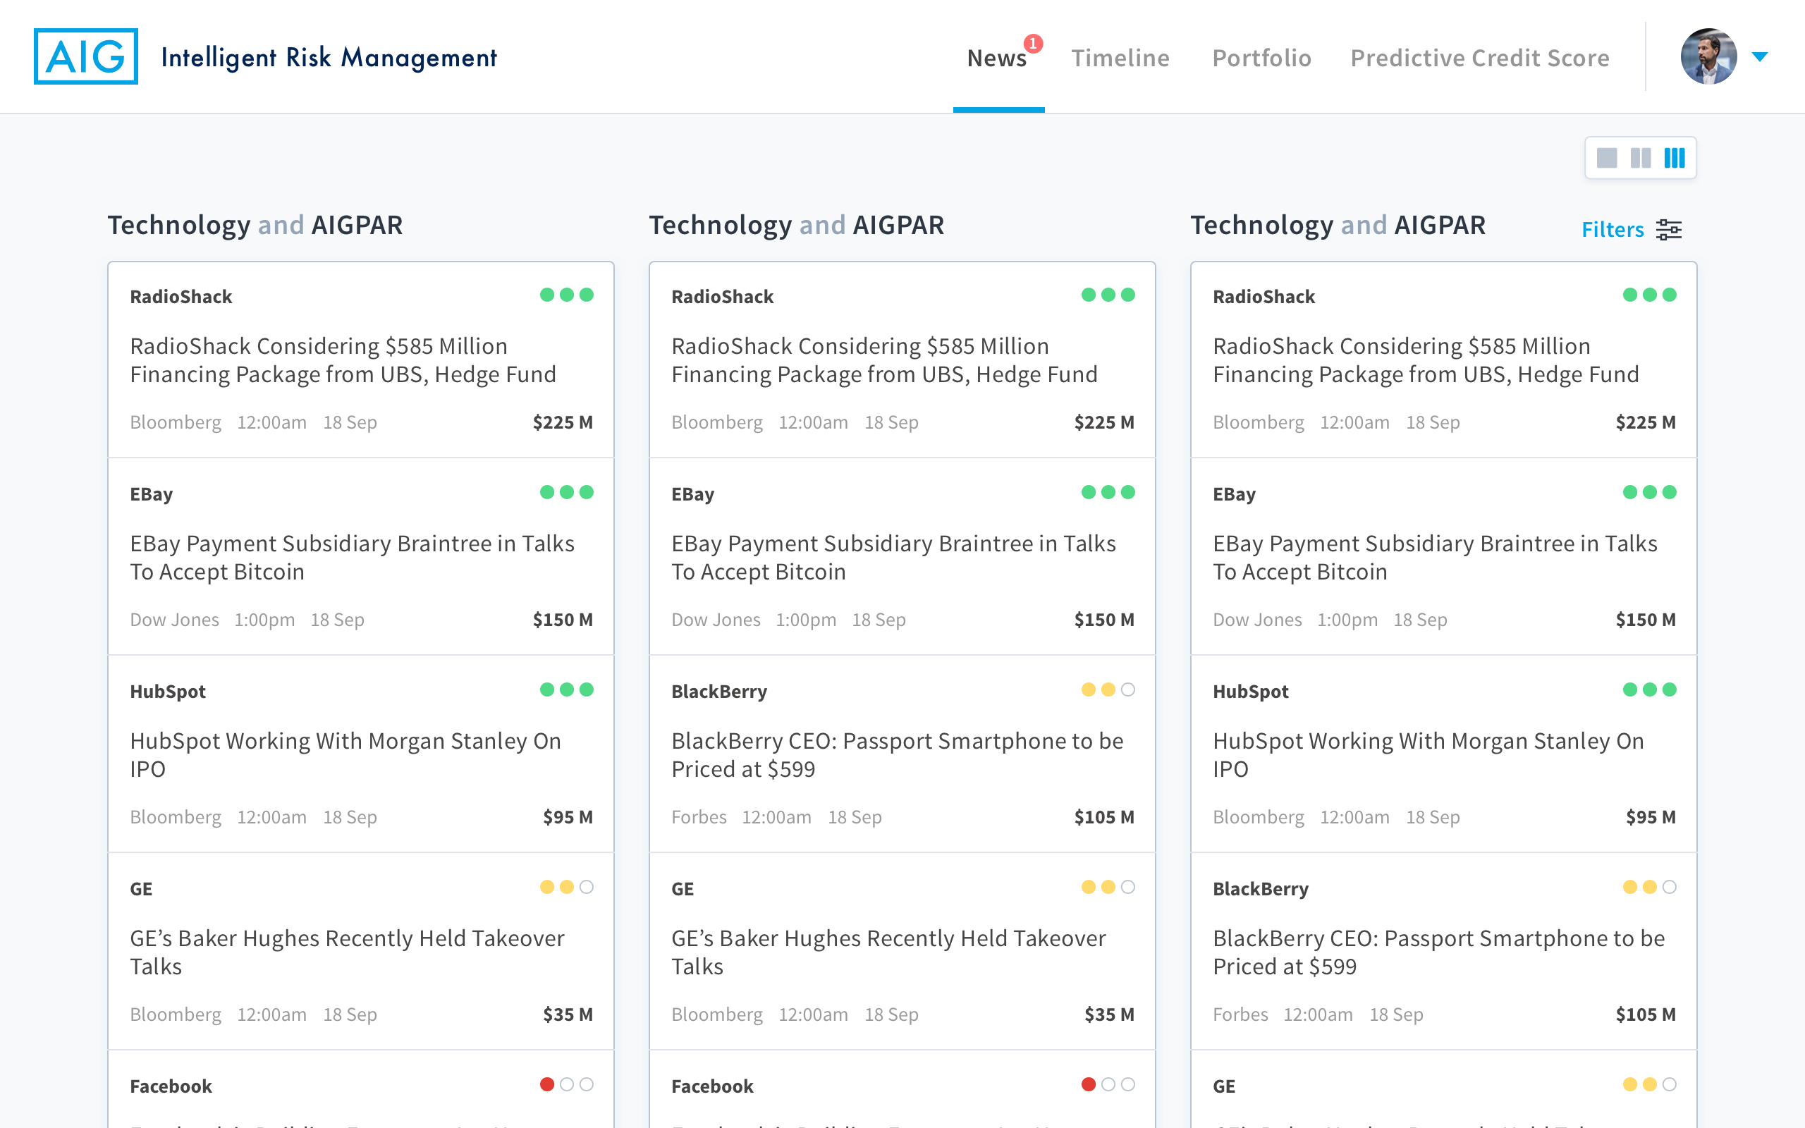Click Intelligent Risk Management title
This screenshot has width=1805, height=1128.
click(329, 57)
